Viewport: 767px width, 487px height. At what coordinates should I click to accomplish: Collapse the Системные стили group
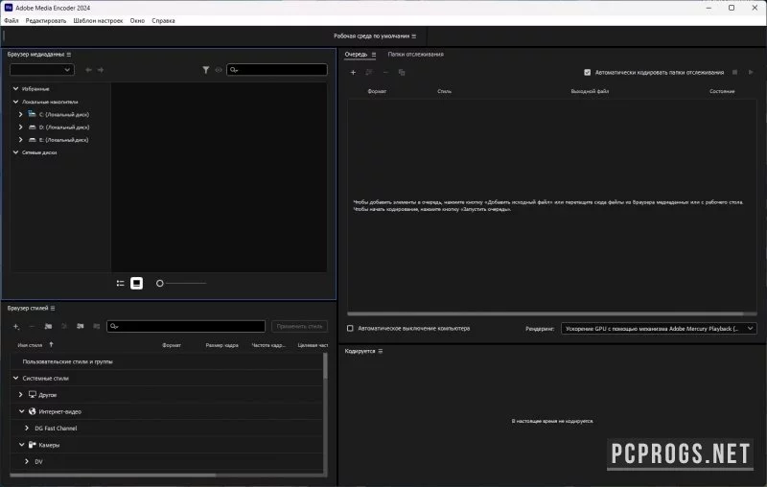tap(15, 378)
